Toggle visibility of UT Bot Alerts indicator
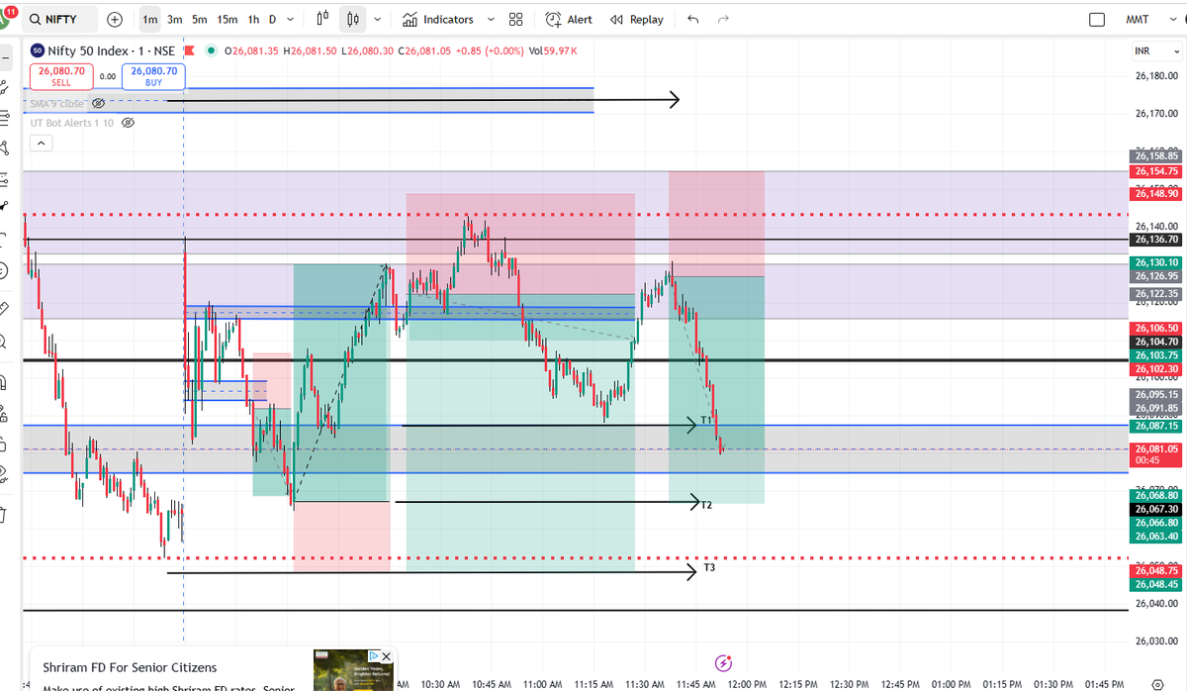Viewport: 1187px width, 691px height. 128,123
